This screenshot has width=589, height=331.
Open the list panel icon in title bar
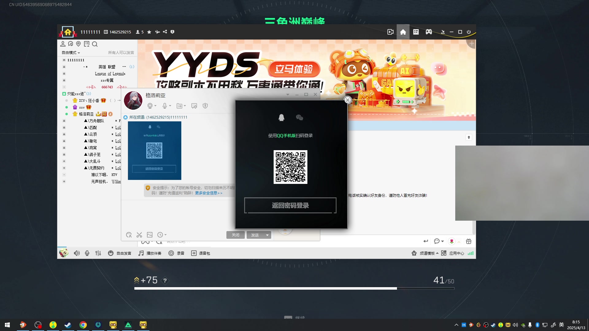tap(416, 32)
